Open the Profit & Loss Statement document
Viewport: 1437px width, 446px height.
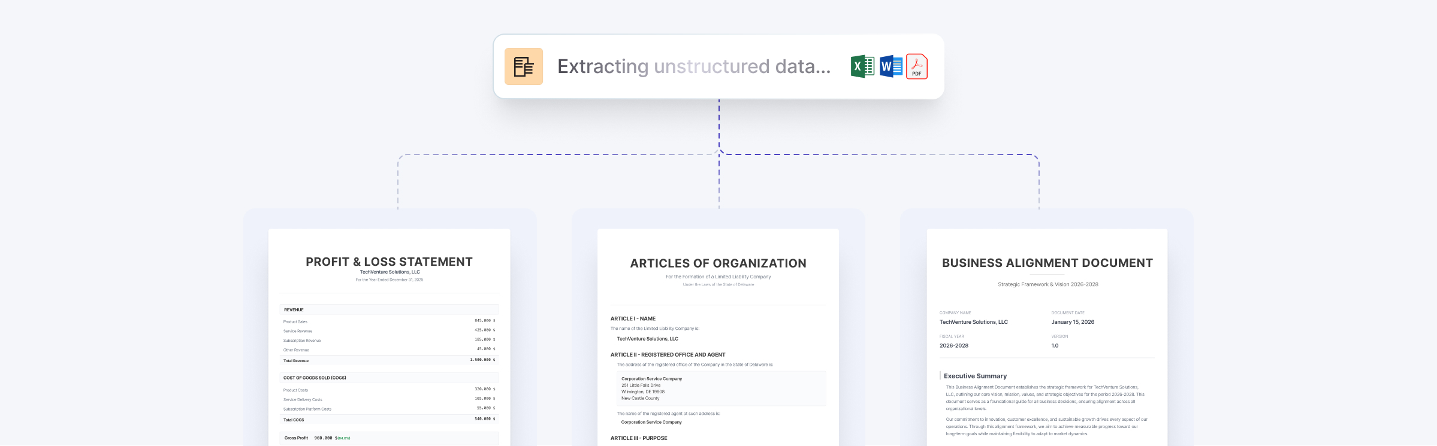pos(389,262)
